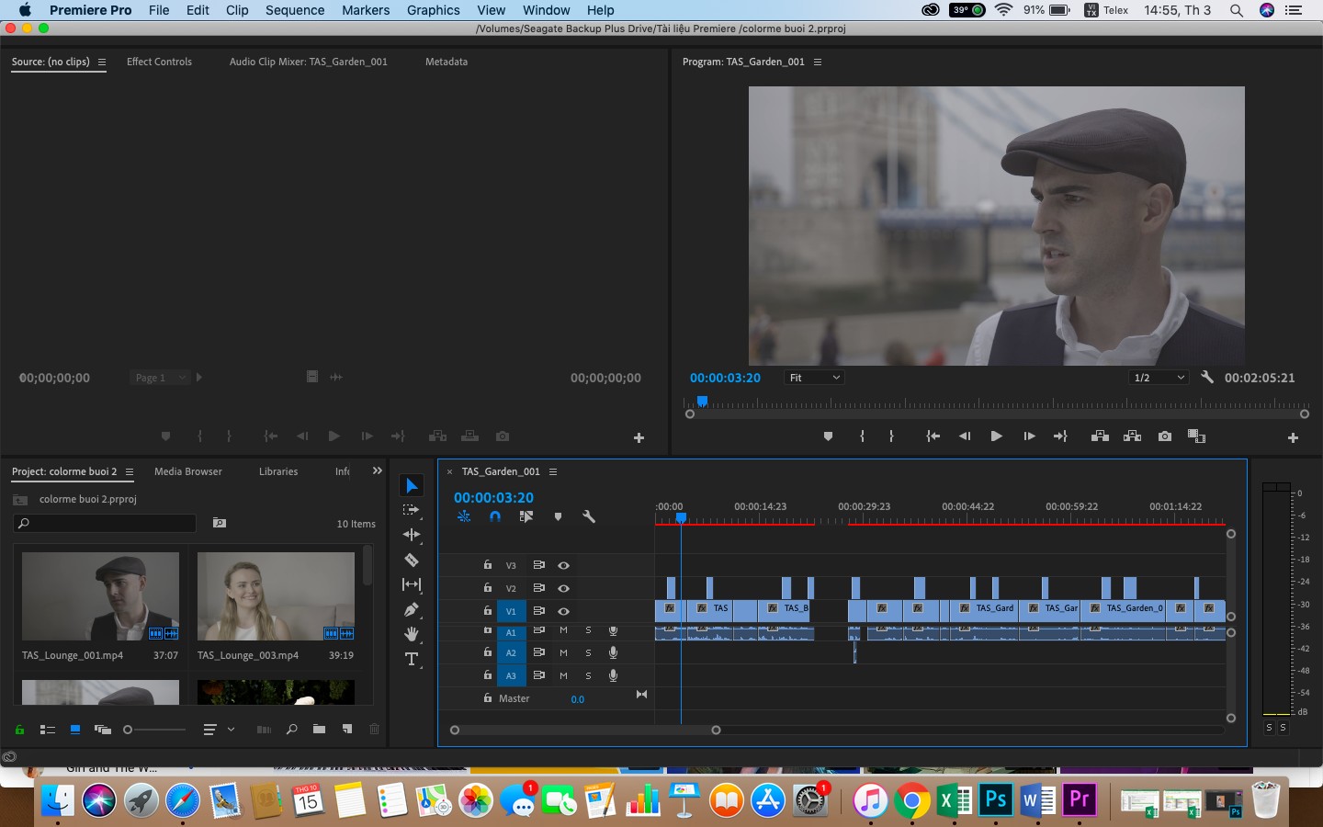The width and height of the screenshot is (1323, 827).
Task: Open TAS_Garden_001 timeline panel menu
Action: click(553, 471)
